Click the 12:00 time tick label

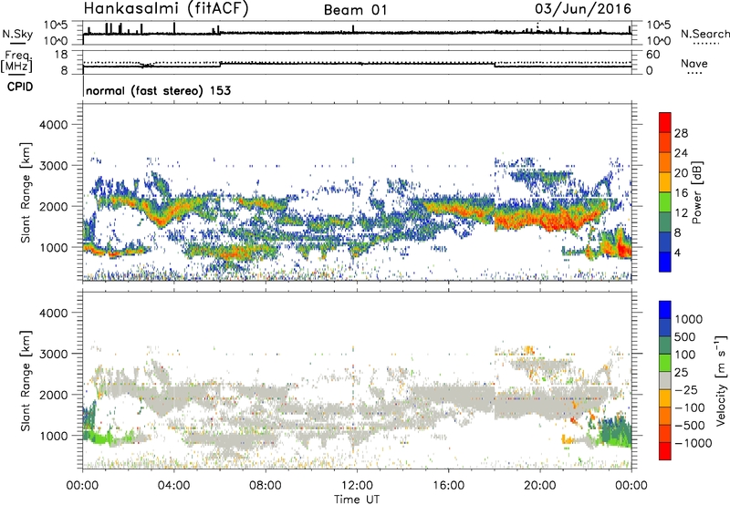click(357, 486)
